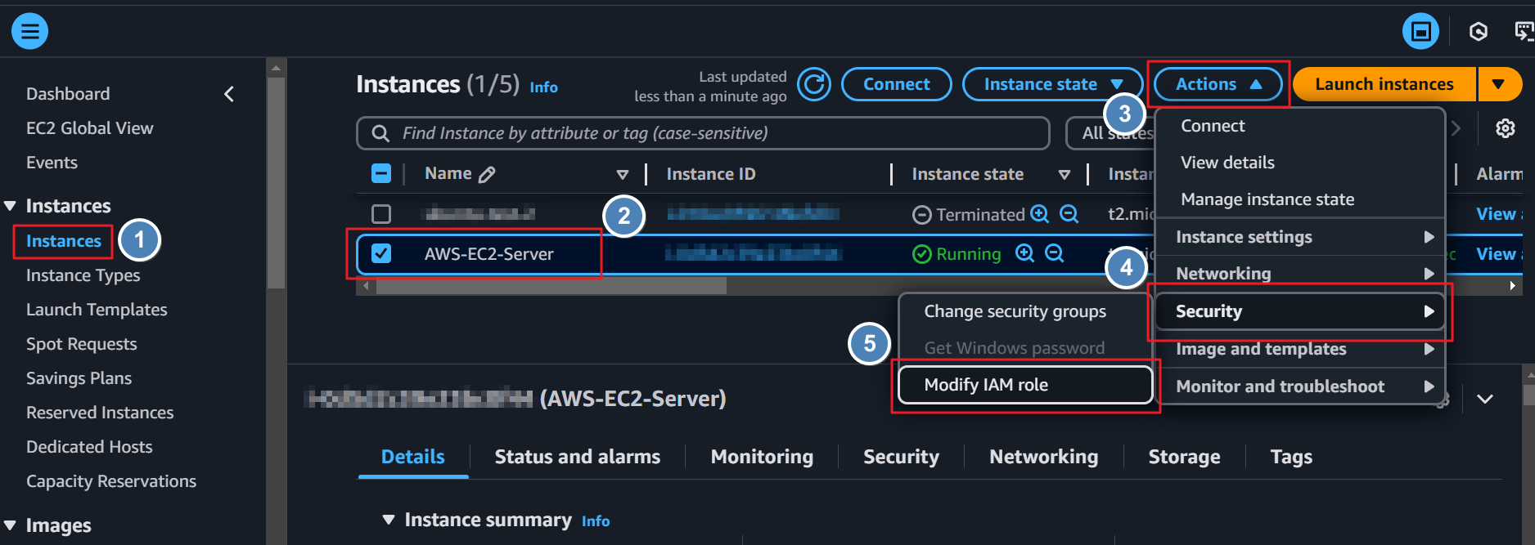This screenshot has width=1535, height=545.
Task: Switch to the Monitoring tab
Action: [x=762, y=457]
